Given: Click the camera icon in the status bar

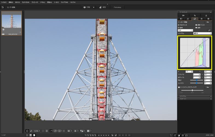Looking at the screenshot, I should point(186,135).
